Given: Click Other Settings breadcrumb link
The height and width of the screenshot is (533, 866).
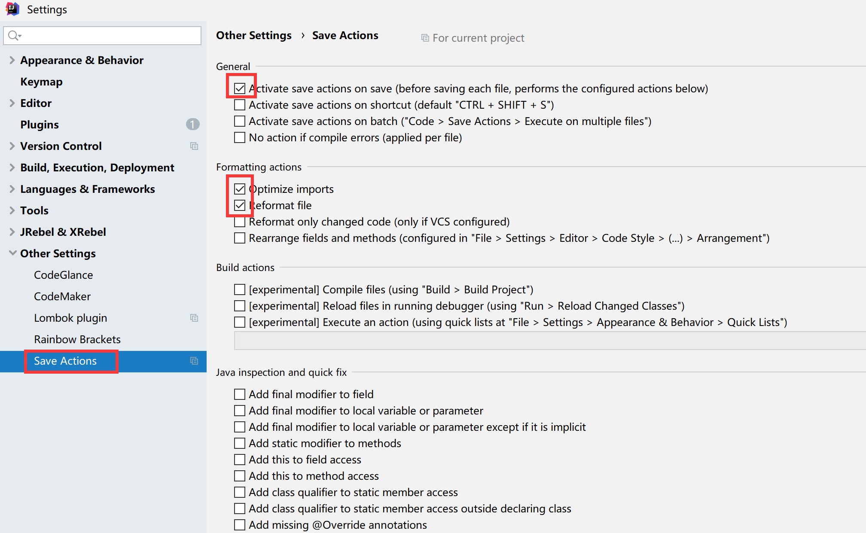Looking at the screenshot, I should pos(253,35).
